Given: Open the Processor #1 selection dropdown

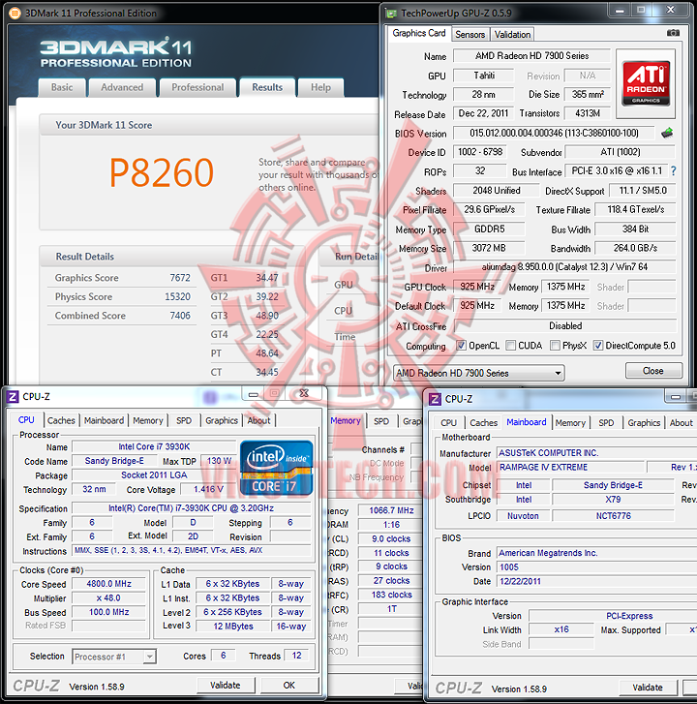Looking at the screenshot, I should pyautogui.click(x=114, y=657).
